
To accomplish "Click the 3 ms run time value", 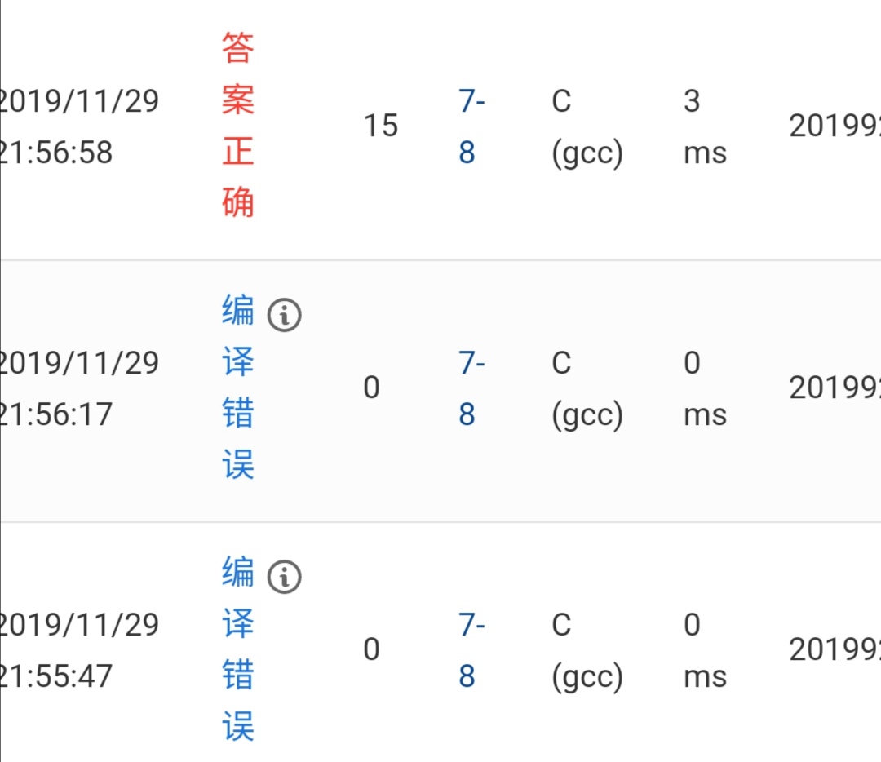I will 704,126.
